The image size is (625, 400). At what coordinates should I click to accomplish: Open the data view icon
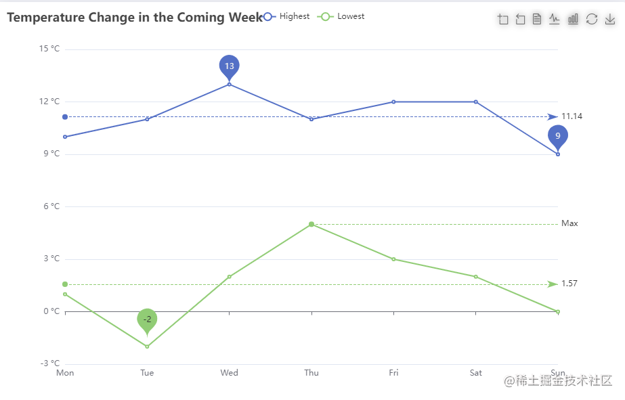(x=537, y=19)
